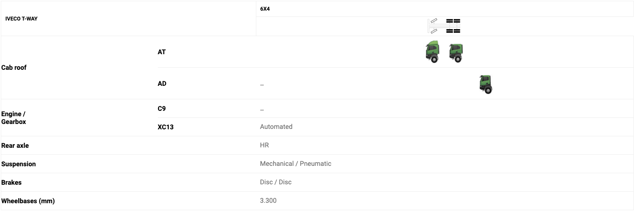
Task: Click the Rear axle row label
Action: [x=15, y=145]
